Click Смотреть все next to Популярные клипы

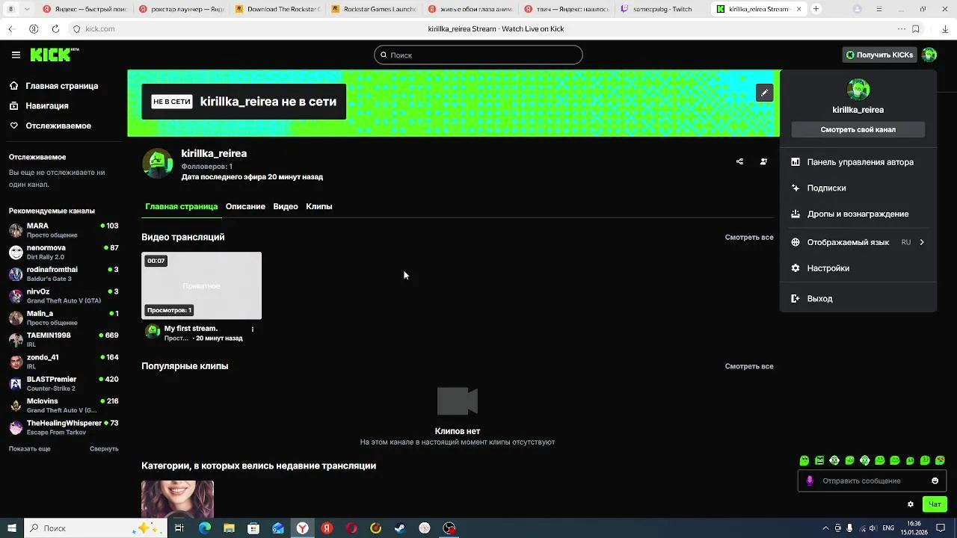749,366
